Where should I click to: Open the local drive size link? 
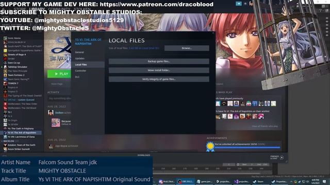(x=144, y=48)
